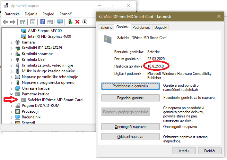Switch to the Podrobnosti tab
Image resolution: width=227 pixels, height=160 pixels.
click(x=142, y=28)
